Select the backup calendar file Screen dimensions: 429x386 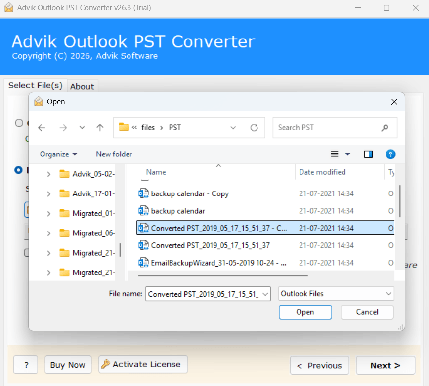265,211
